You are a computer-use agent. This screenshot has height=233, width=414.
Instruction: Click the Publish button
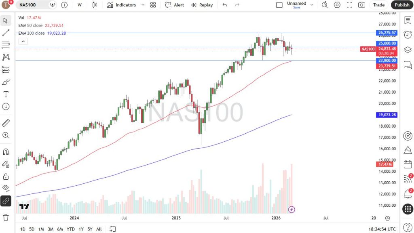coord(402,5)
